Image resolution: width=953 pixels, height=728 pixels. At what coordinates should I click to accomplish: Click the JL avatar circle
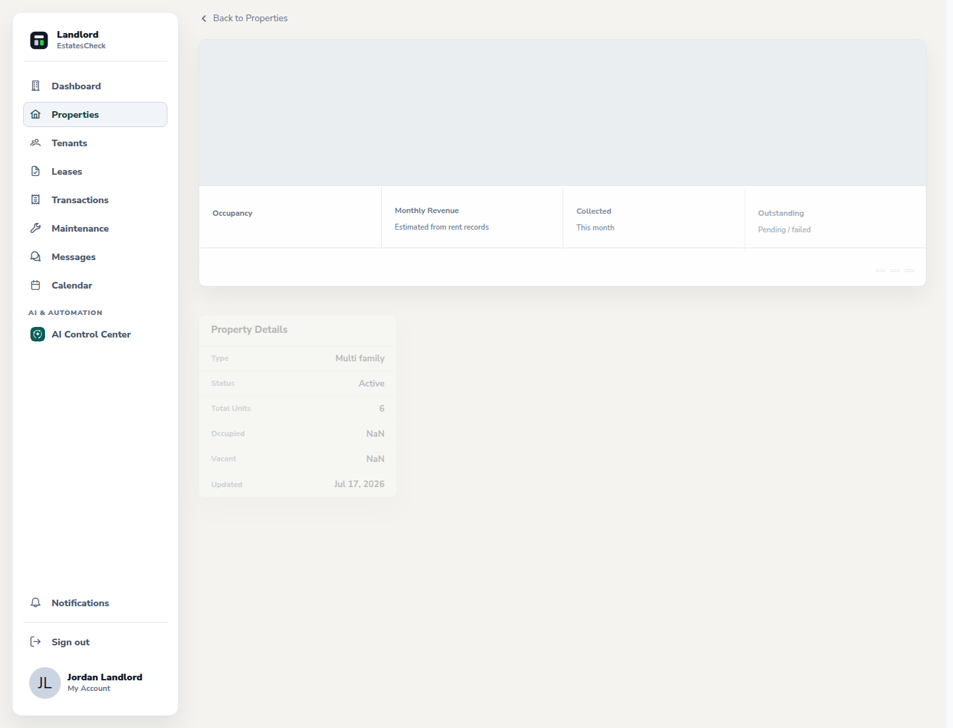tap(45, 683)
